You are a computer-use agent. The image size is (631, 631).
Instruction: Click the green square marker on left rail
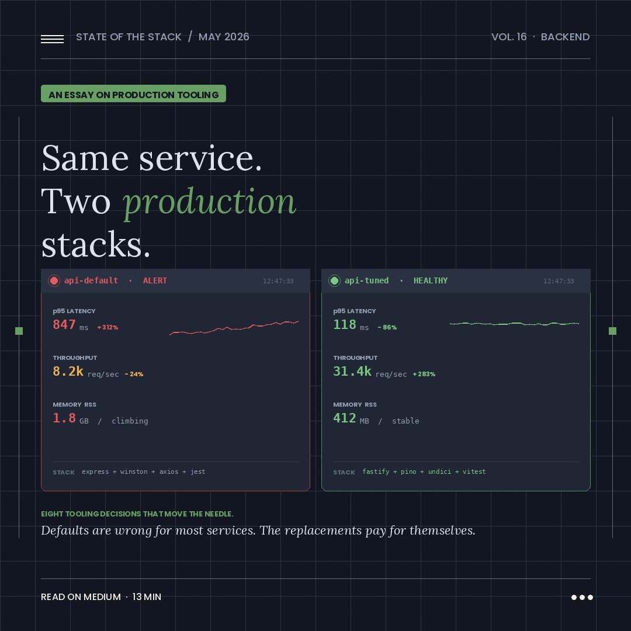pos(19,331)
